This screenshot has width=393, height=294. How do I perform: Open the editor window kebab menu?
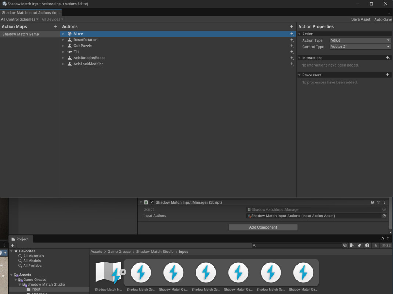389,12
